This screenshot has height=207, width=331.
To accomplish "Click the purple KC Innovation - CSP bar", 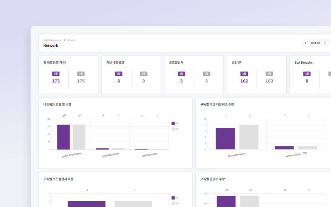I will [284, 148].
